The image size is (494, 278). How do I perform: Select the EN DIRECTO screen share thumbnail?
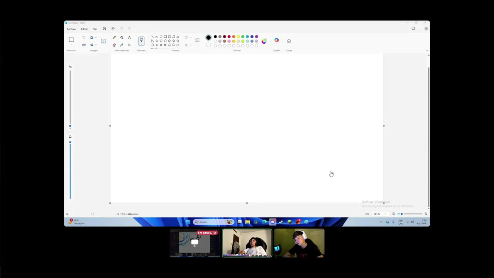(x=195, y=243)
